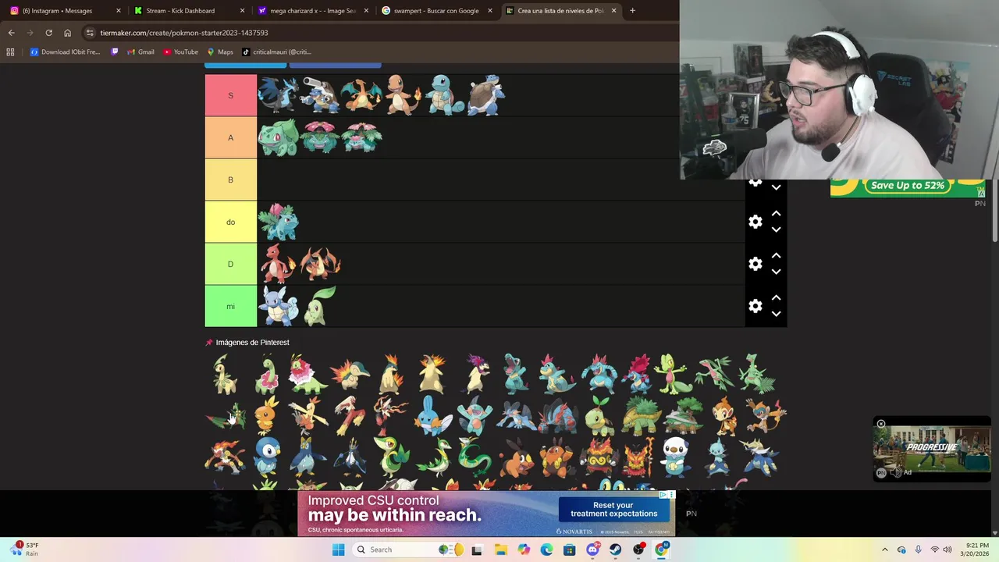Open YouTube bookmark
This screenshot has height=562, width=999.
pos(180,52)
